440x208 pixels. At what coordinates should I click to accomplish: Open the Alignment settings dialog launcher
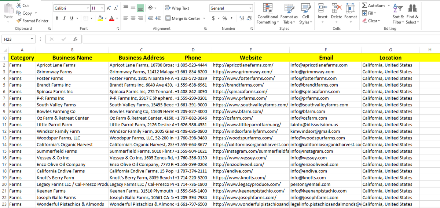[205, 29]
